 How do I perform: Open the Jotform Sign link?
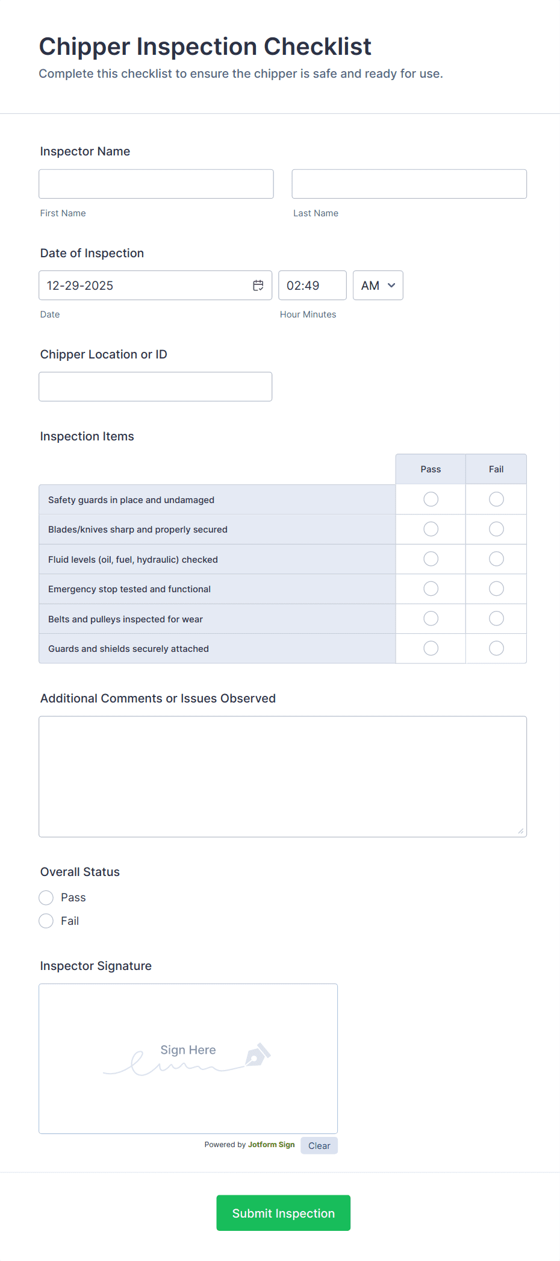point(271,1145)
